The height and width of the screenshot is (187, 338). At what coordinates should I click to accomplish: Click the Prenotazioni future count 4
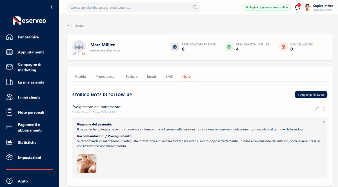(x=237, y=49)
